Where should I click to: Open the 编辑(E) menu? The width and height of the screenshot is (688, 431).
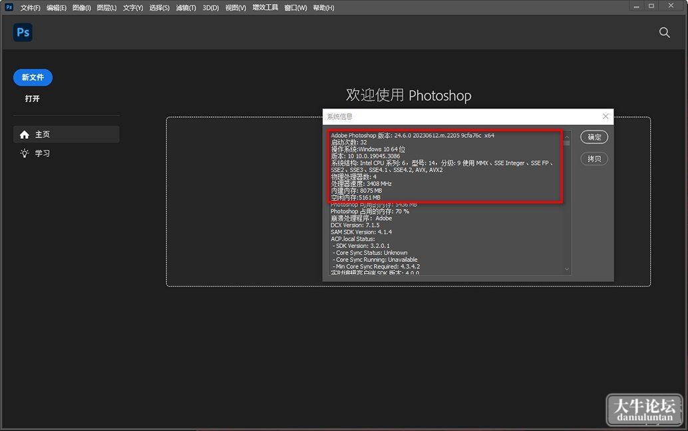click(56, 8)
